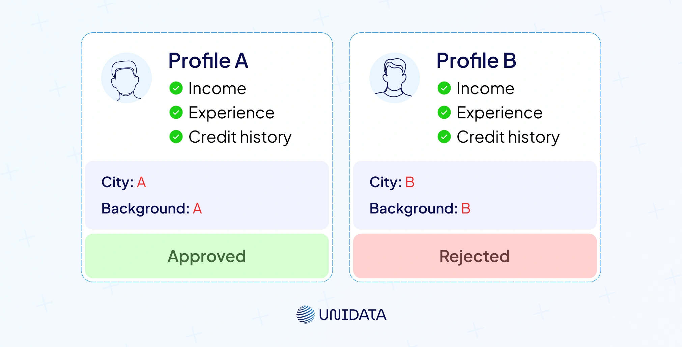Screen dimensions: 682x347
Task: Click Profile B's Income green checkmark
Action: tap(444, 88)
